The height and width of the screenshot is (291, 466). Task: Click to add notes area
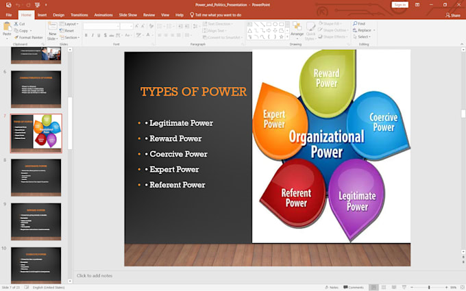click(x=95, y=276)
